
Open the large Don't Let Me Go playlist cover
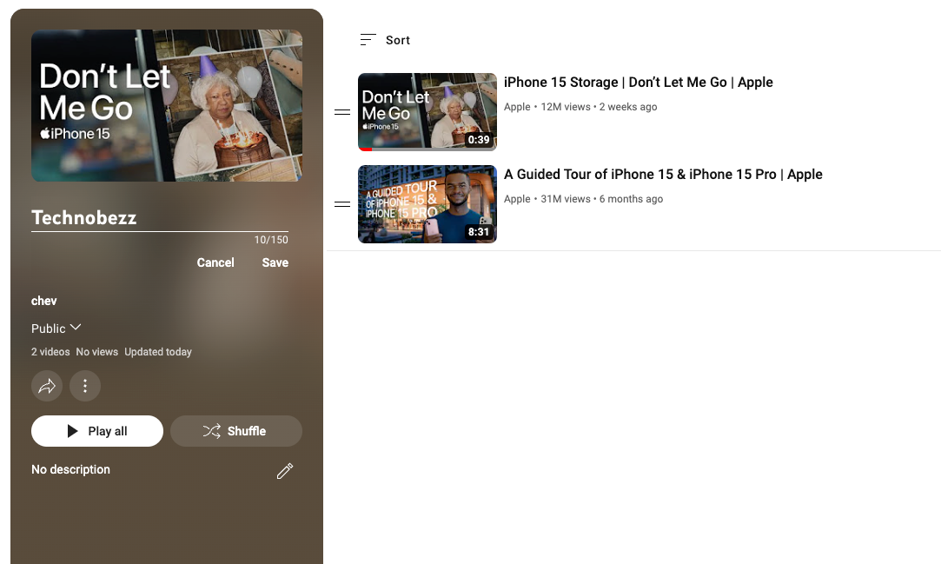(x=167, y=106)
